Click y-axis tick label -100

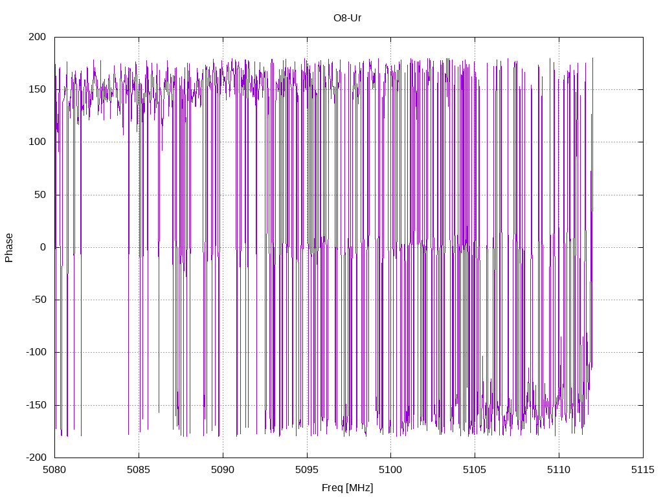36,353
